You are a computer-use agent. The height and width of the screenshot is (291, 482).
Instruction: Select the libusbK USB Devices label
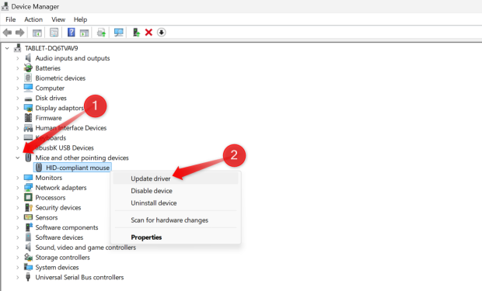[x=65, y=147]
